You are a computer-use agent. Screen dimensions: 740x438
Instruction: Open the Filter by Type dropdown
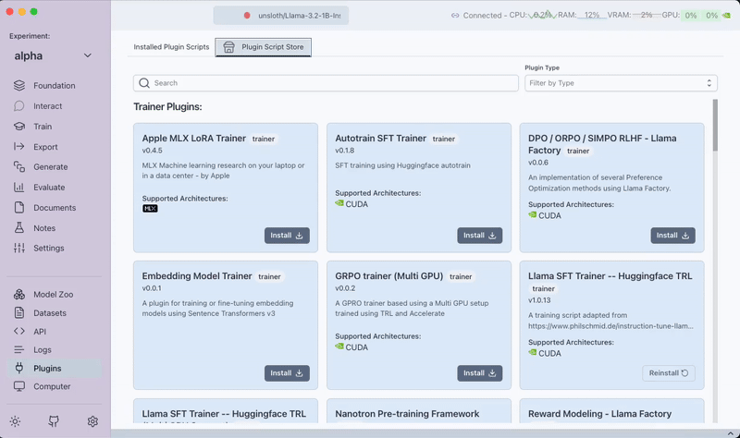coord(619,83)
